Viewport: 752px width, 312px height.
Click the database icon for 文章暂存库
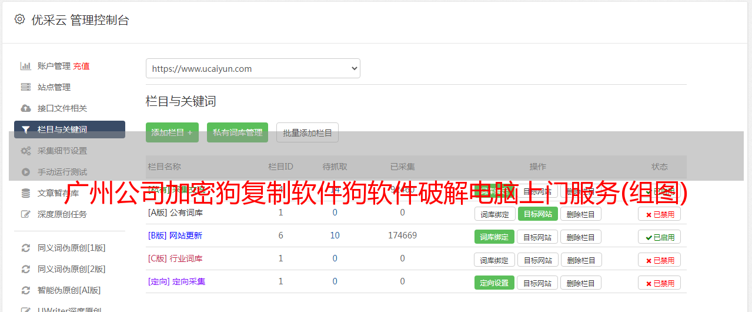[x=26, y=193]
